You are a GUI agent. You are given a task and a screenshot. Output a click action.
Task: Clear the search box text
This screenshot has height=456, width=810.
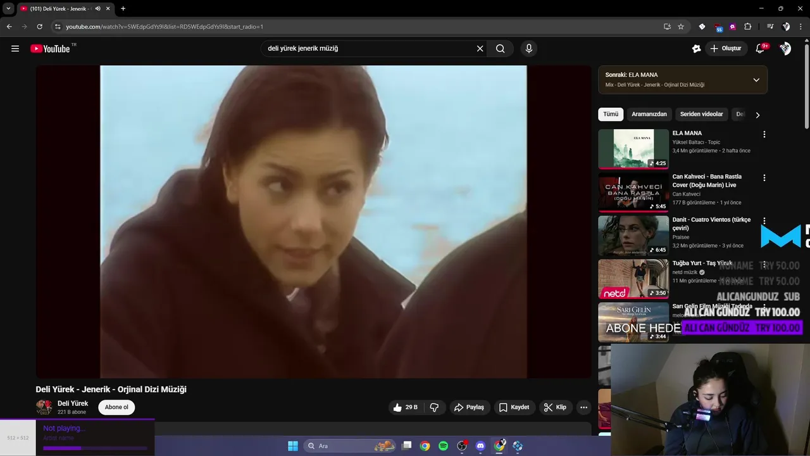tap(480, 49)
